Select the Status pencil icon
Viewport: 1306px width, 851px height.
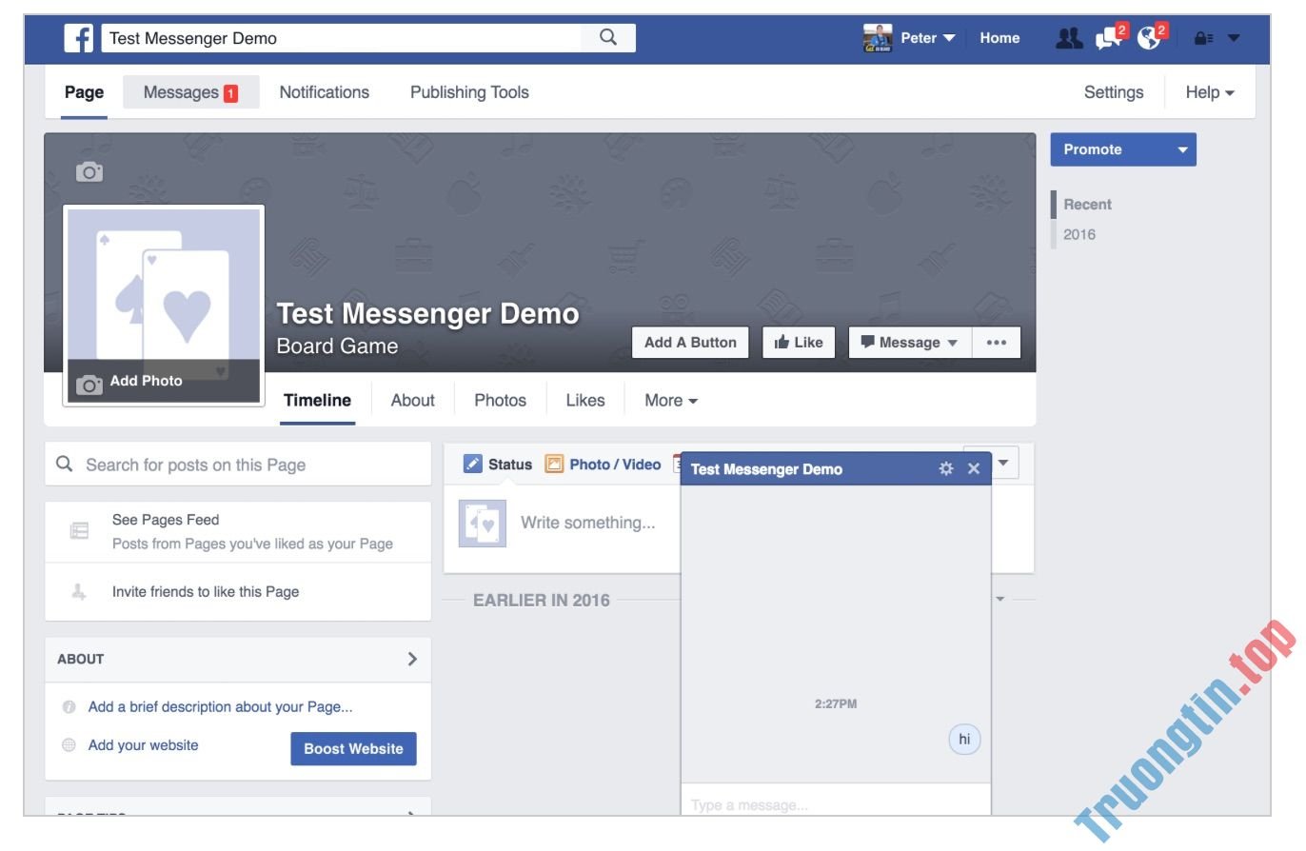pyautogui.click(x=471, y=464)
